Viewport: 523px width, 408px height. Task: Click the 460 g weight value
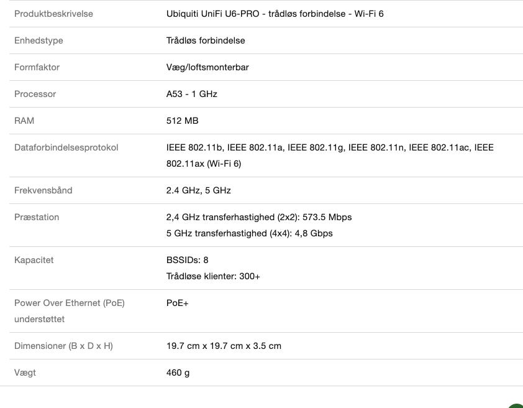click(178, 373)
